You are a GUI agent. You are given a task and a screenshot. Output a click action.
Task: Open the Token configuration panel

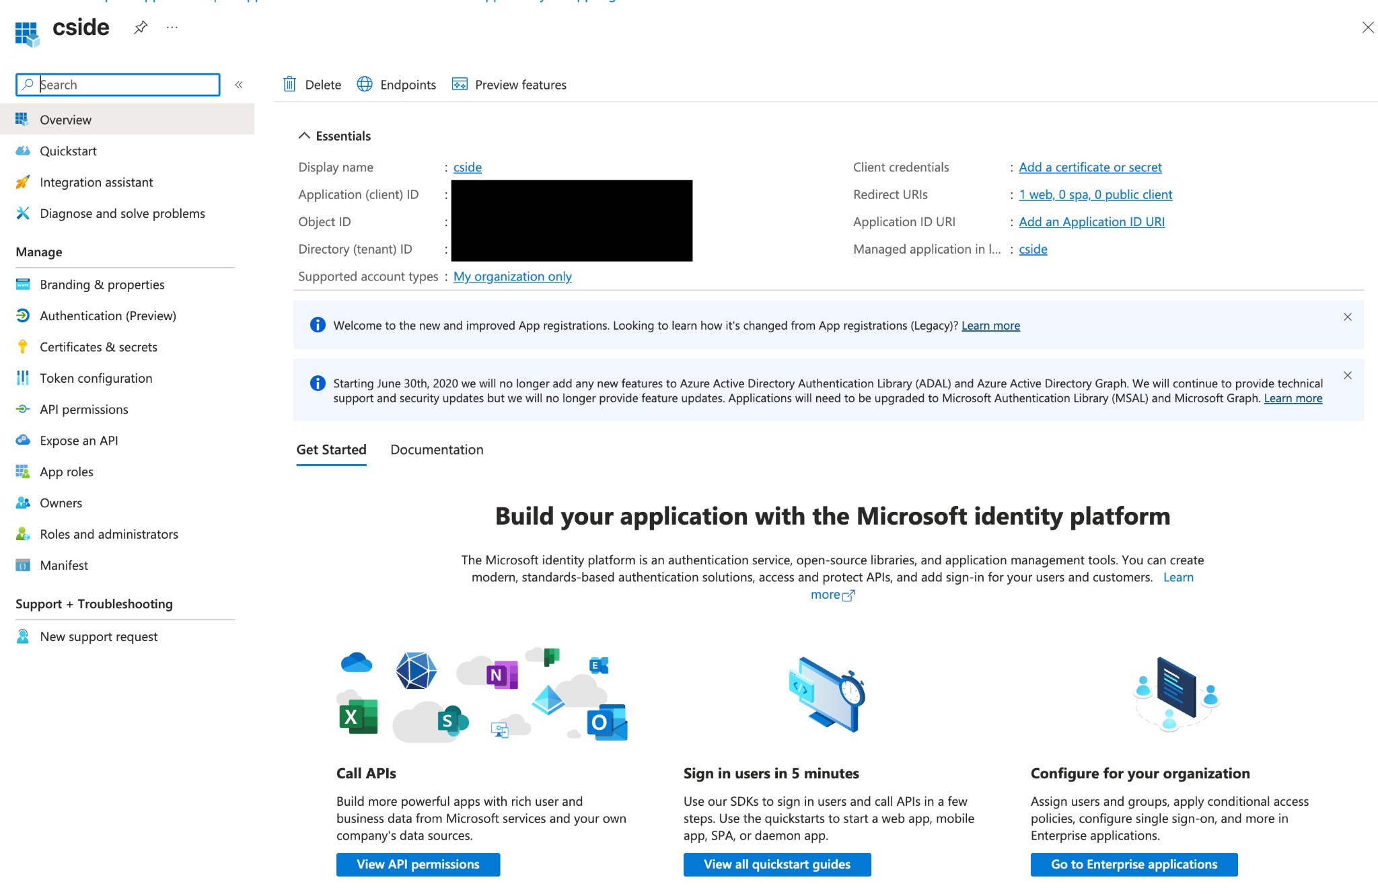pos(96,378)
